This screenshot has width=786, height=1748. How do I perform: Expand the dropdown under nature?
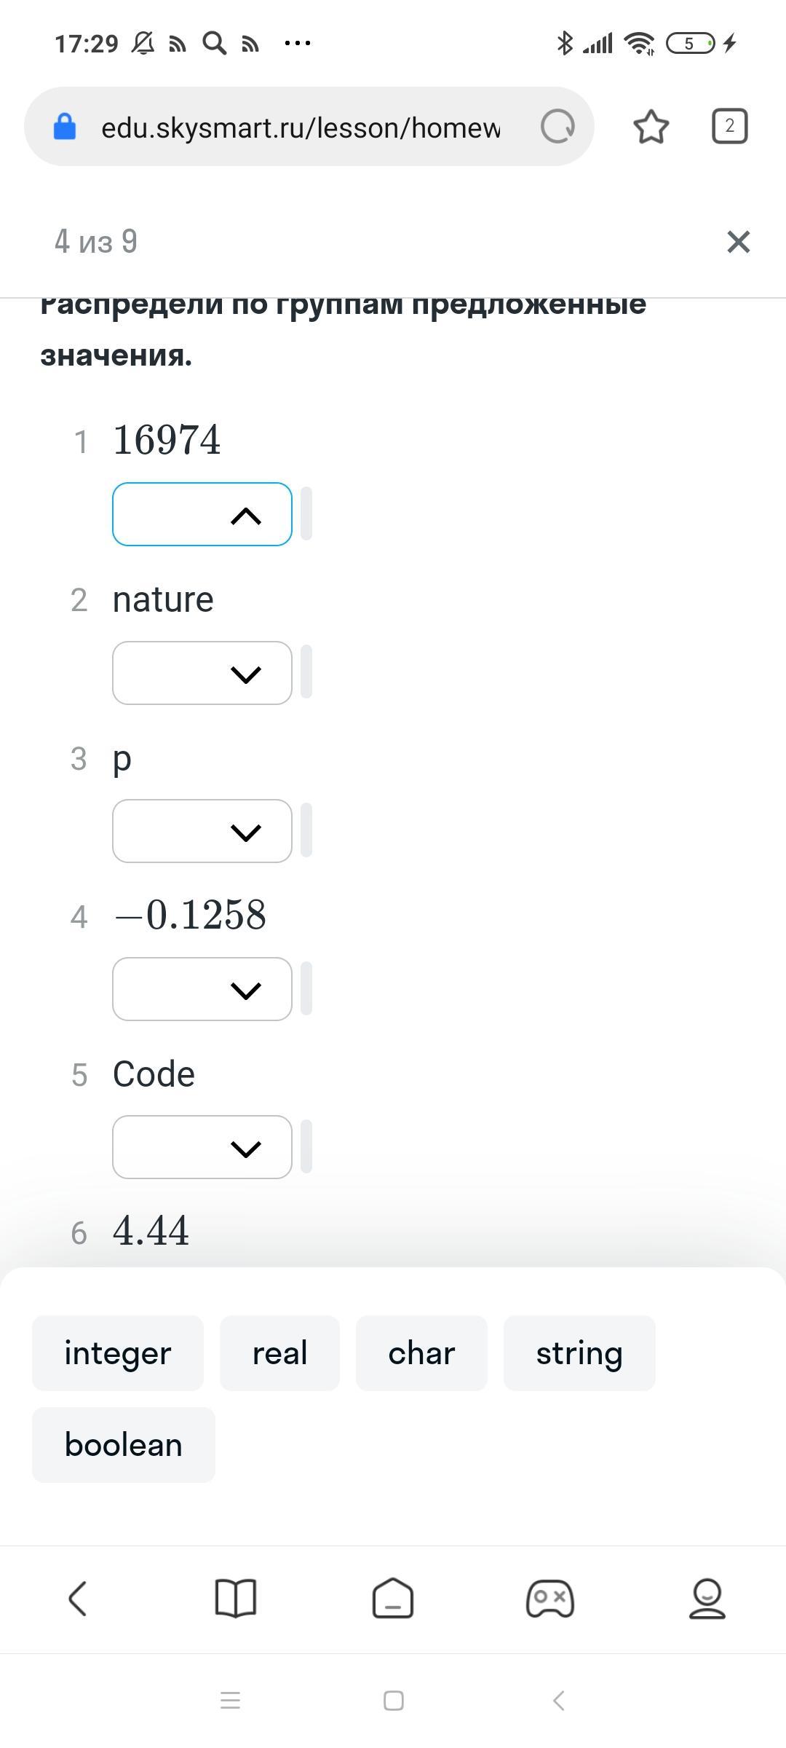(x=202, y=673)
